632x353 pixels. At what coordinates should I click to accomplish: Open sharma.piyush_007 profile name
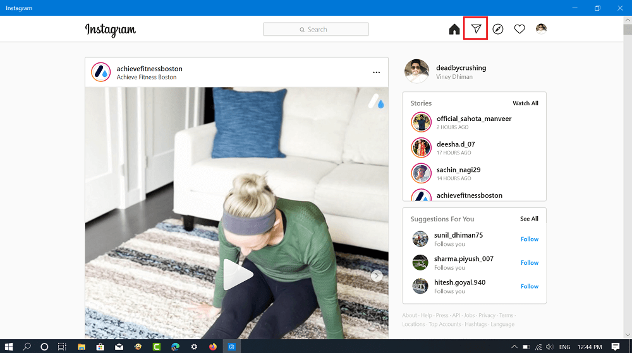coord(463,259)
